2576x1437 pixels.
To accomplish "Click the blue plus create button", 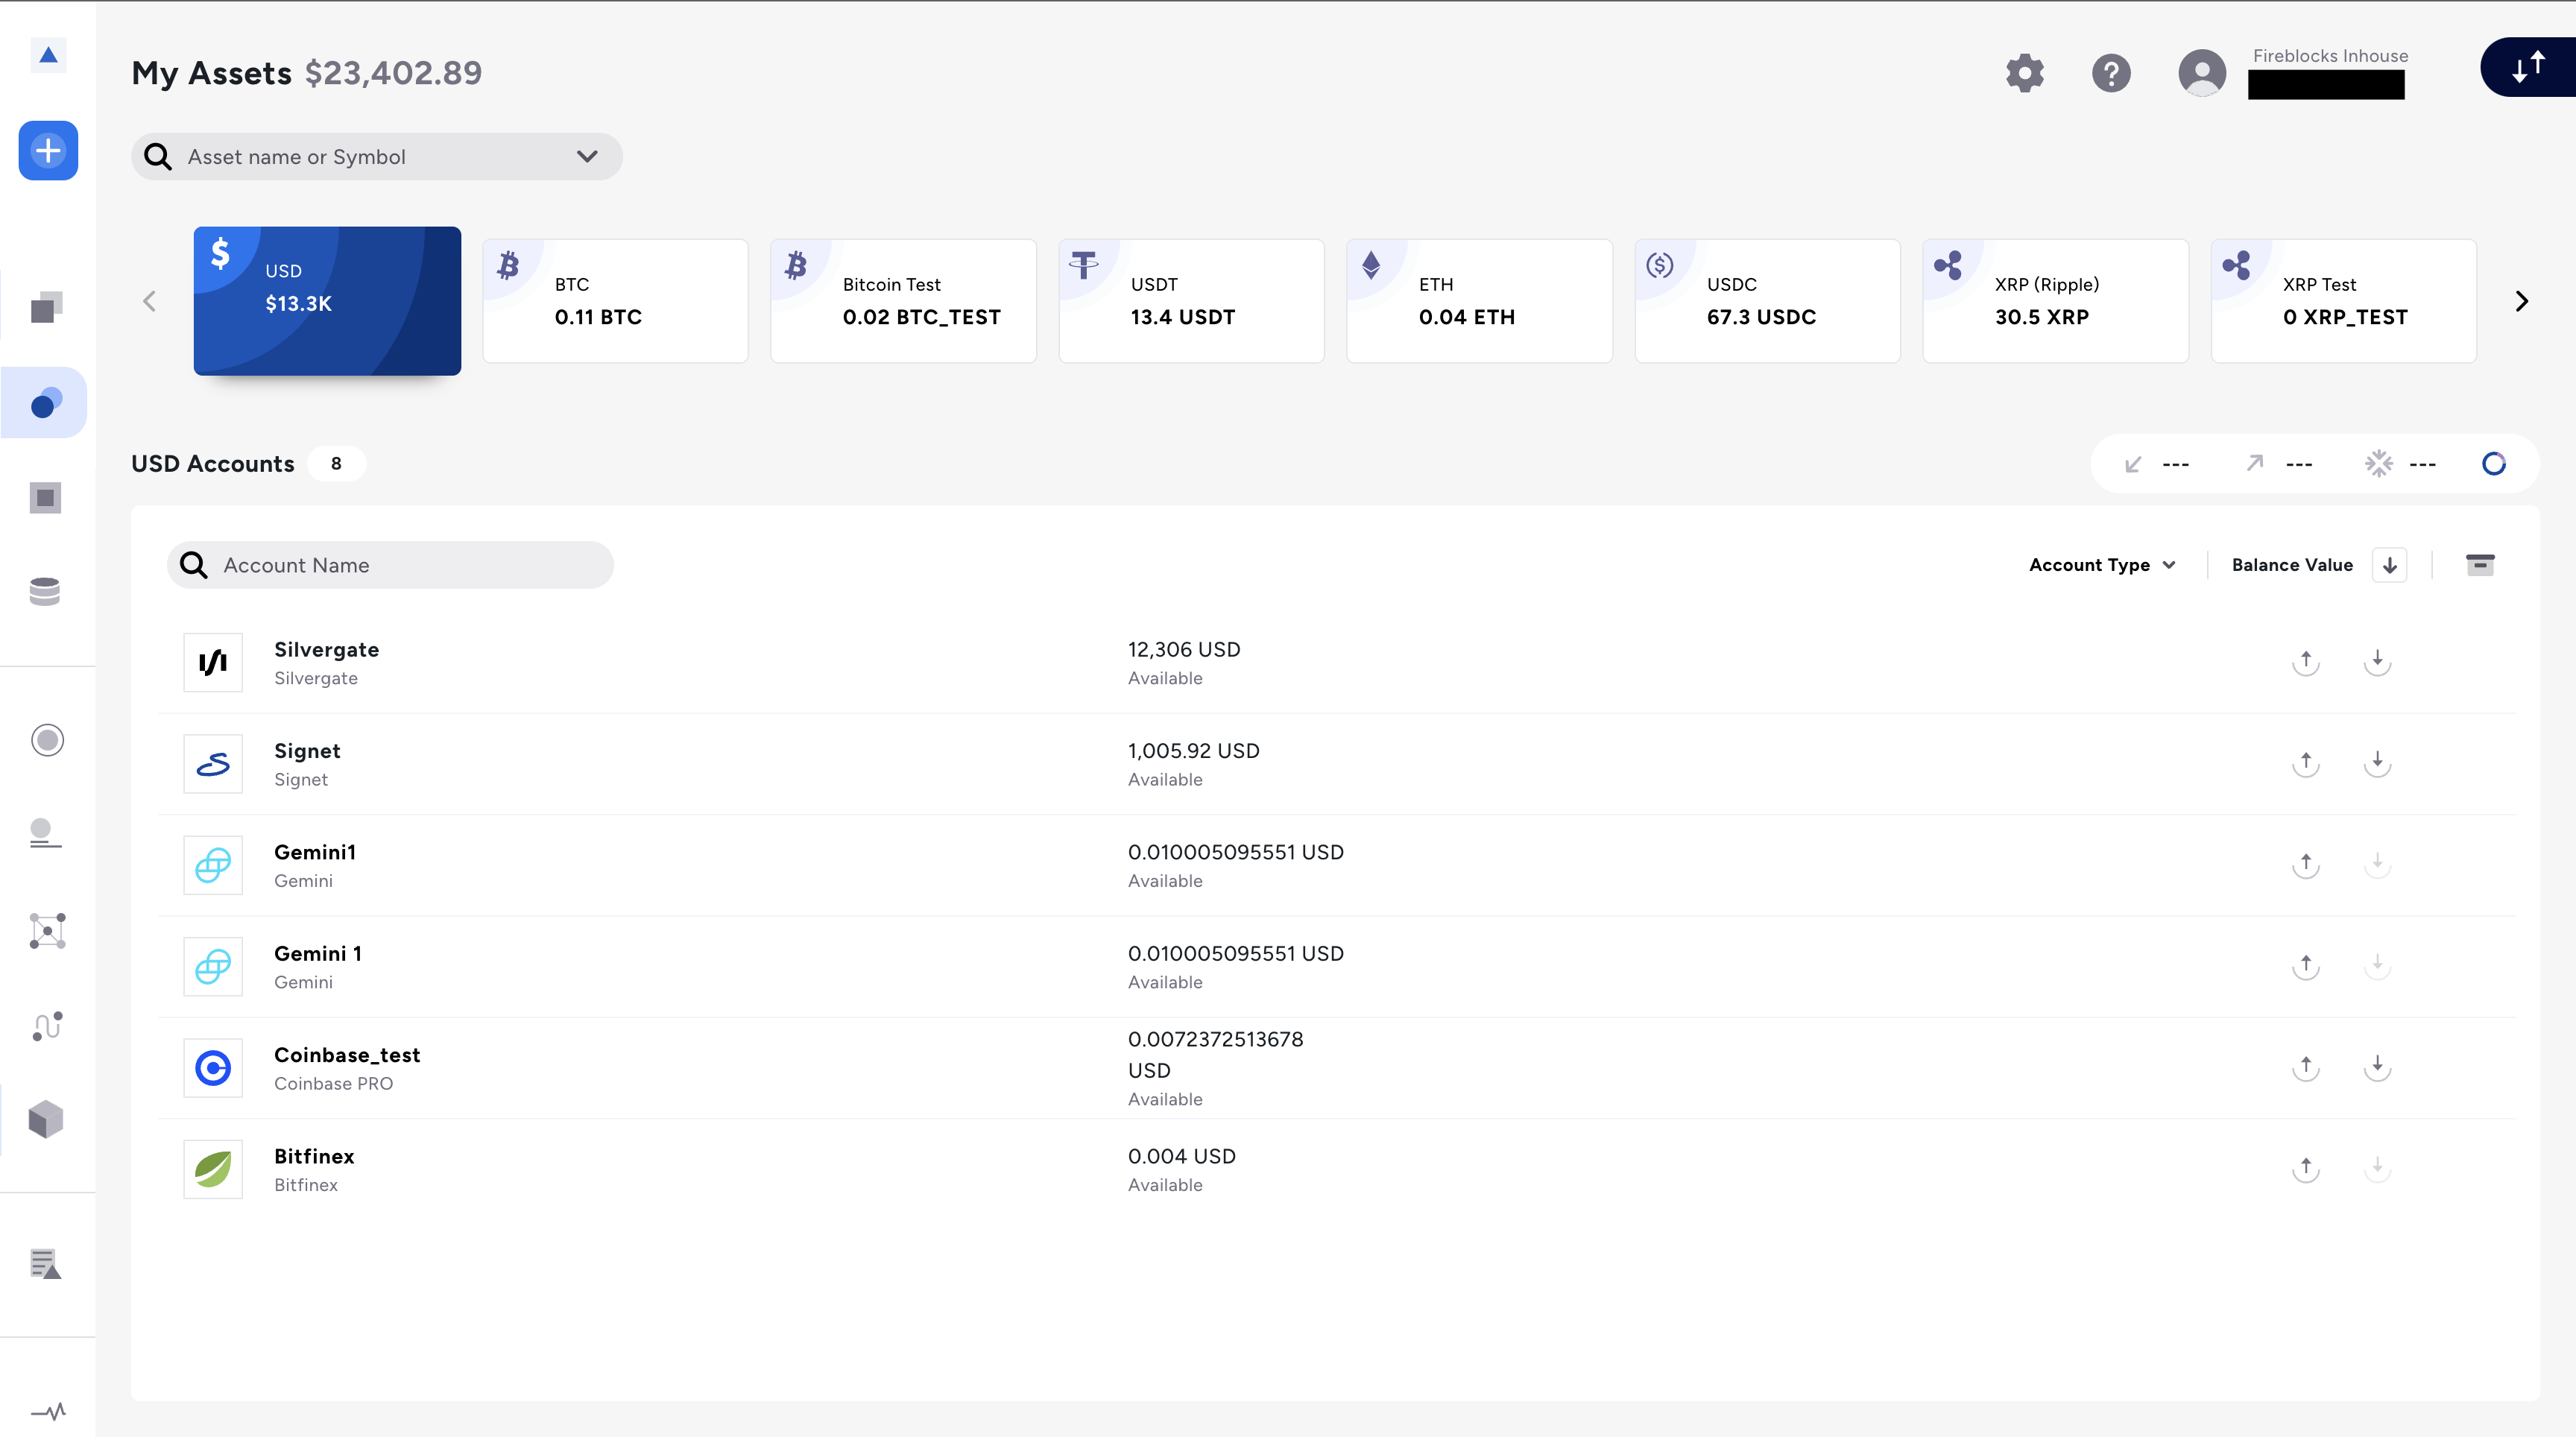I will point(48,151).
